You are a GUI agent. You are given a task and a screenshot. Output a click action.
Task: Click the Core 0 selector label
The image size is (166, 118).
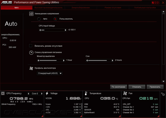35,94
